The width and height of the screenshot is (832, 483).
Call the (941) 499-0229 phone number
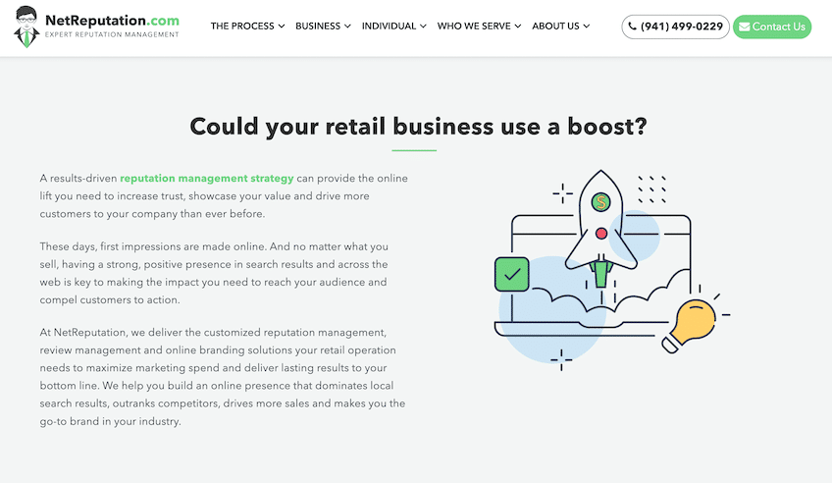click(x=675, y=27)
